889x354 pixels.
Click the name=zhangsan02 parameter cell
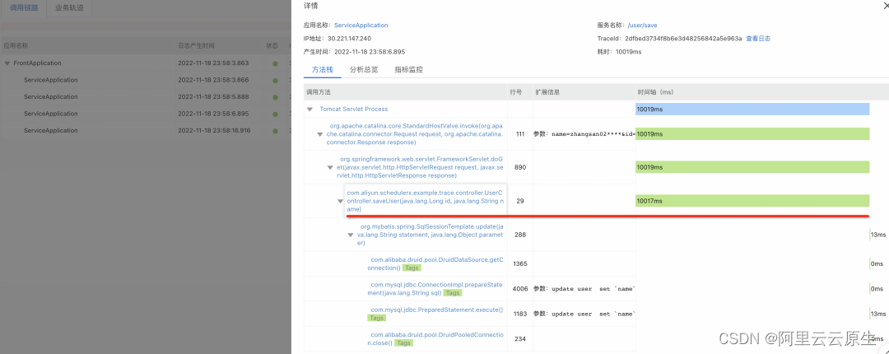pos(584,134)
